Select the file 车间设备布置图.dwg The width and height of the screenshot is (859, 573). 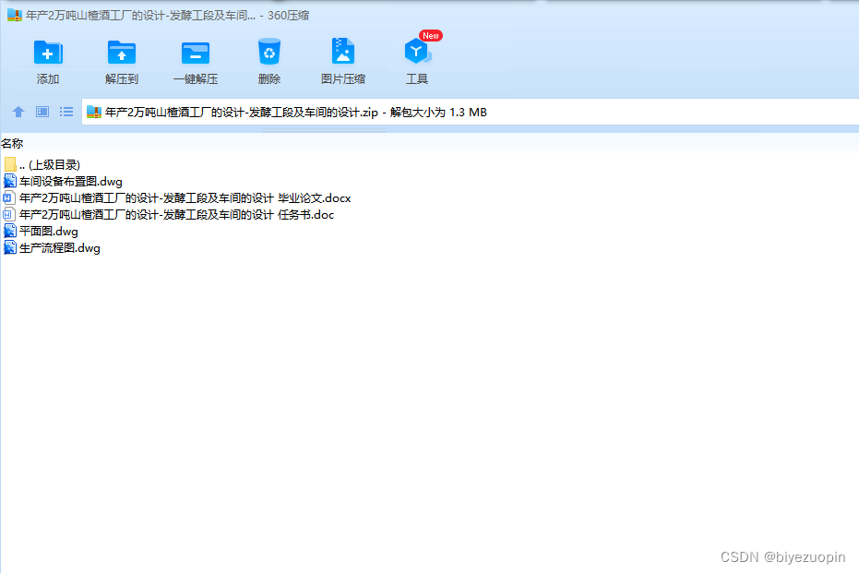63,182
